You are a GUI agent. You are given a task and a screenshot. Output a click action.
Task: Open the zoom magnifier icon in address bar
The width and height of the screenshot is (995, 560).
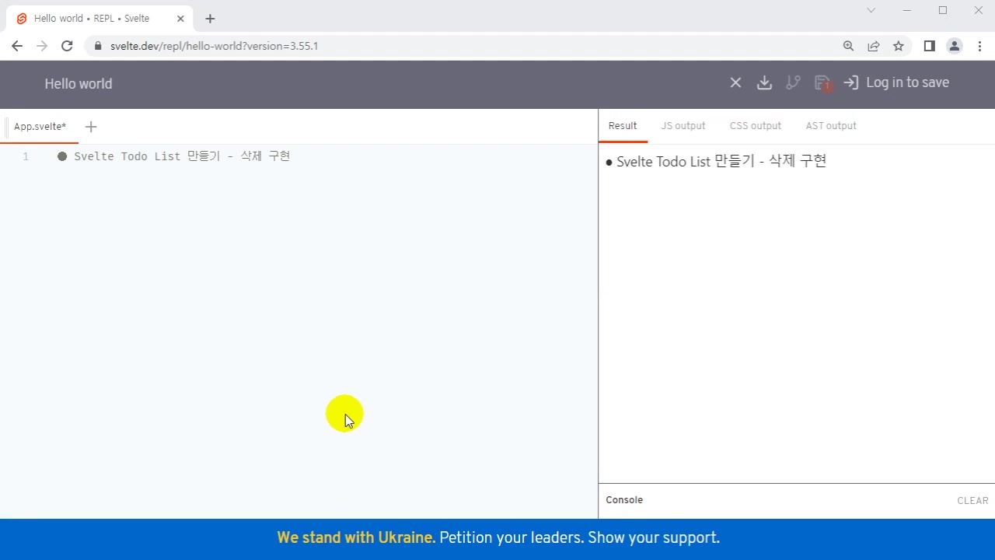pyautogui.click(x=848, y=46)
